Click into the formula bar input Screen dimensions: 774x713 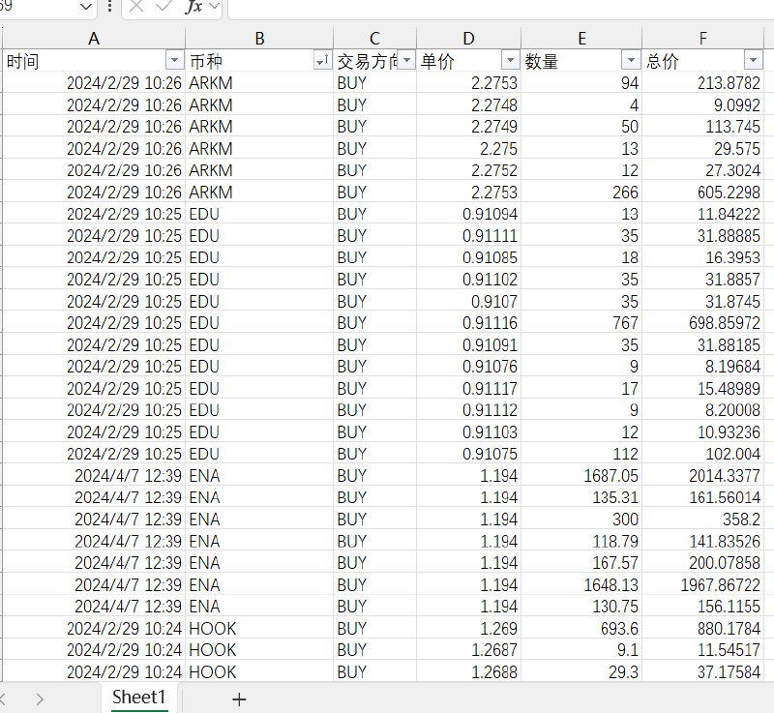500,8
